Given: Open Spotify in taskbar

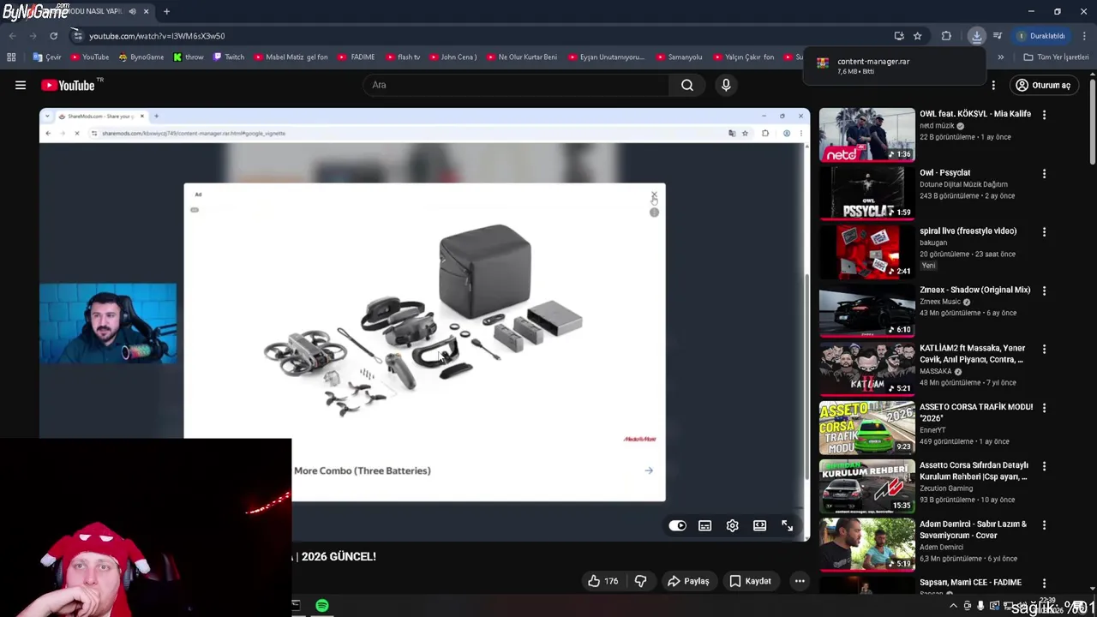Looking at the screenshot, I should coord(322,606).
